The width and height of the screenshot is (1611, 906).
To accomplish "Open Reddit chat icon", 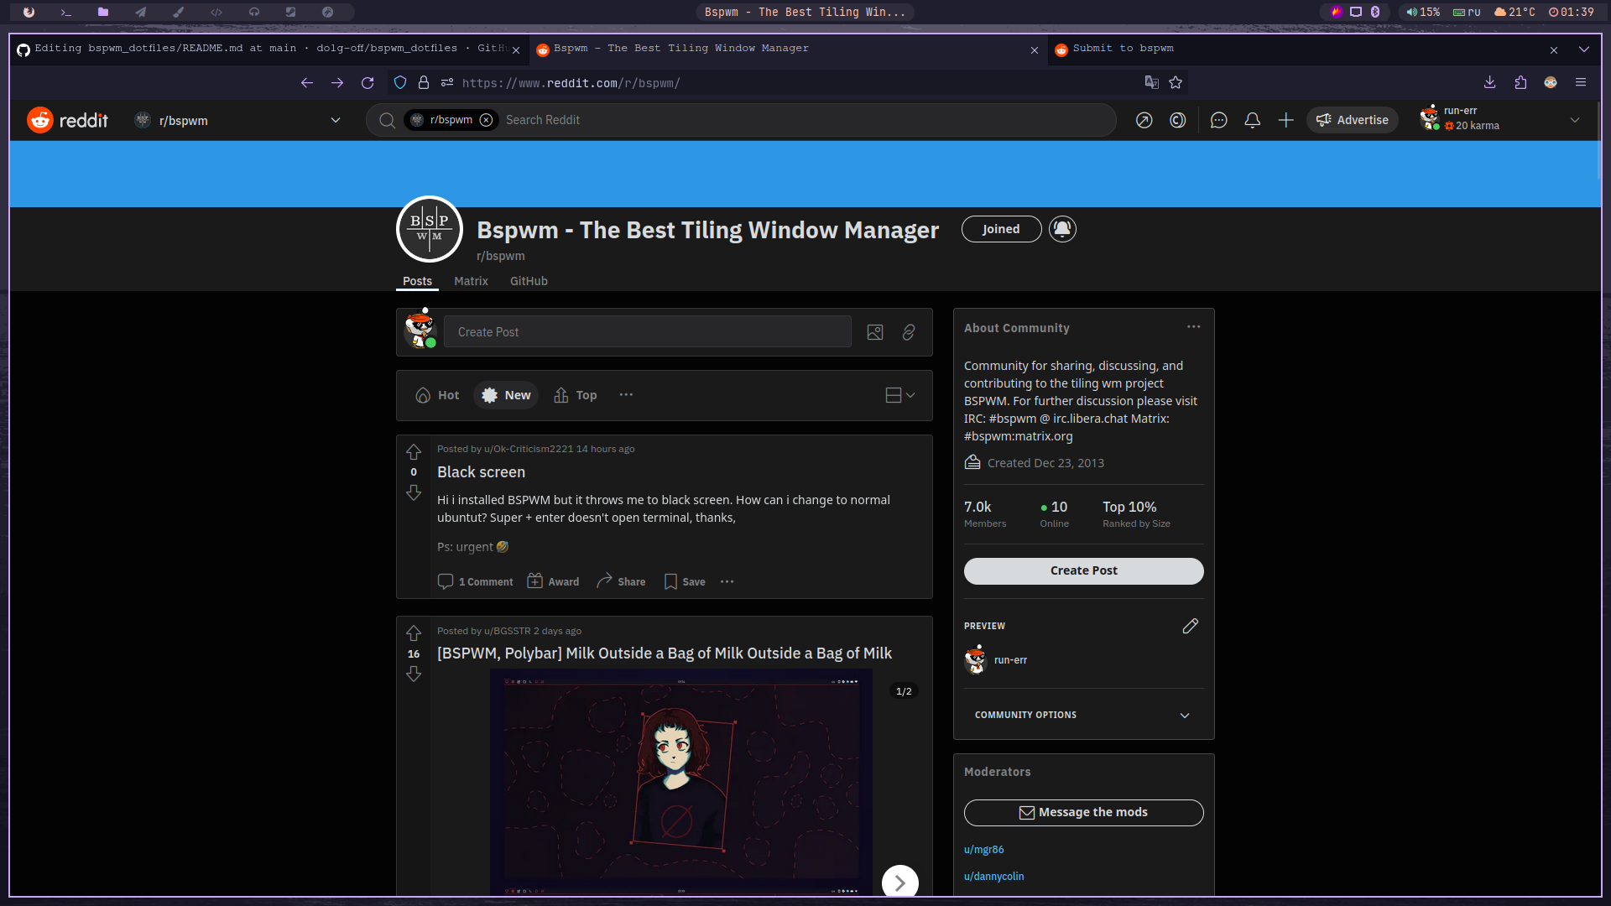I will 1218,121.
